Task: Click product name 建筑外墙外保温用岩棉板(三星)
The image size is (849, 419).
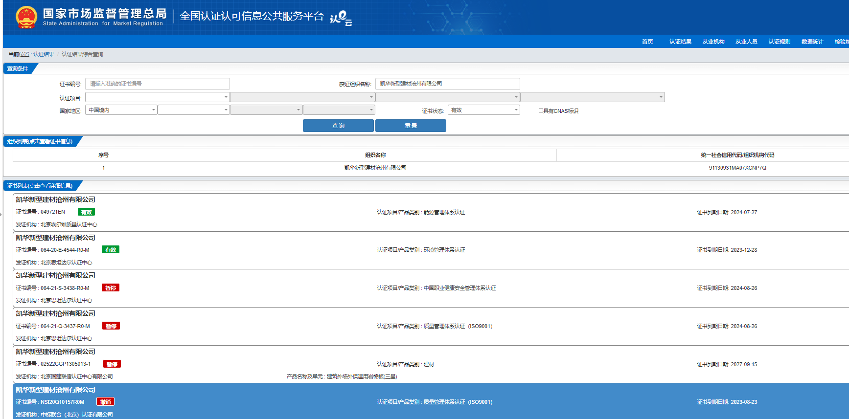Action: click(x=362, y=376)
